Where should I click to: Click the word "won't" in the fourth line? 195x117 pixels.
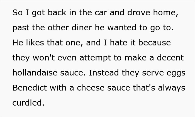click(44, 58)
